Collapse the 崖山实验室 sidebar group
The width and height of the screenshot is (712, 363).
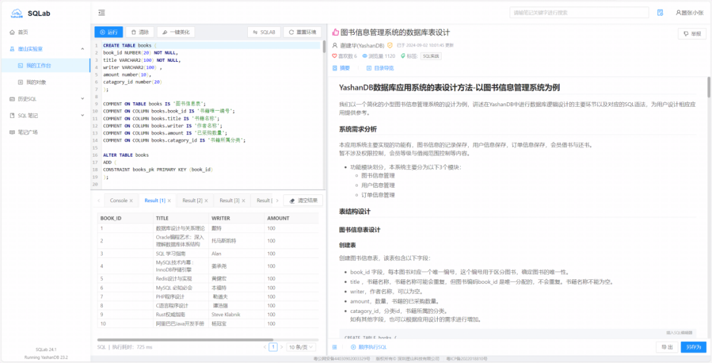tap(82, 49)
